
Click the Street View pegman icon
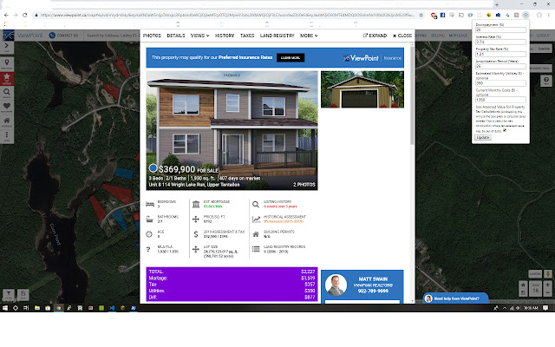pyautogui.click(x=548, y=274)
